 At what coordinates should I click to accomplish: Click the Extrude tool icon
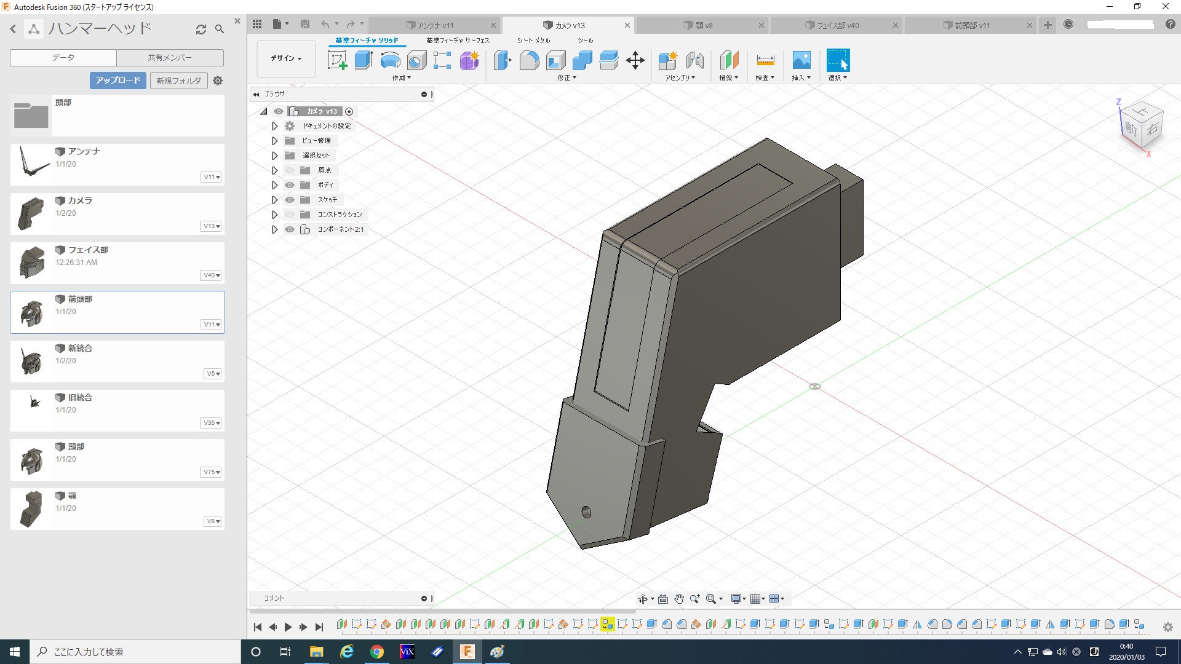click(364, 60)
